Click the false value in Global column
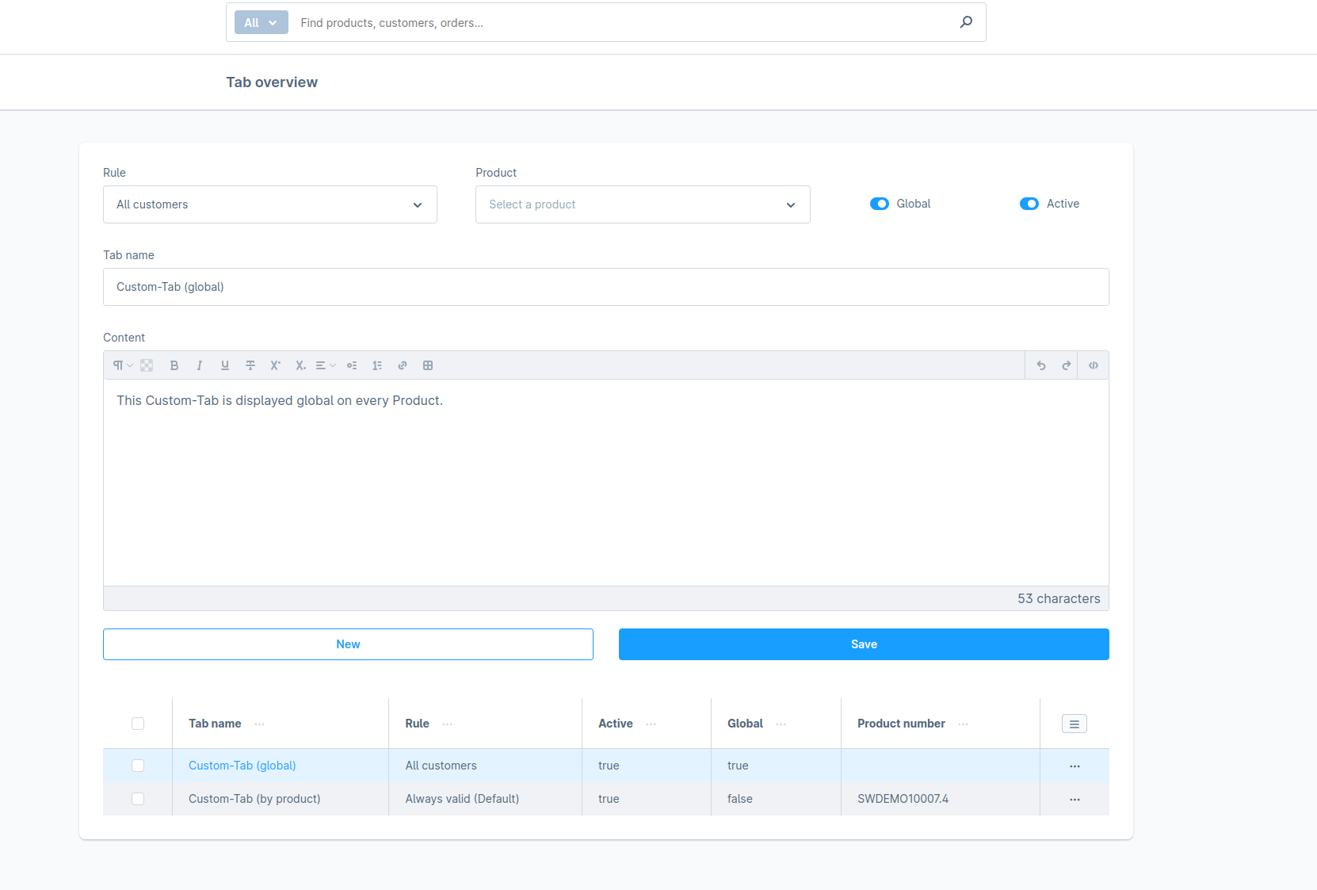1317x890 pixels. pos(740,799)
